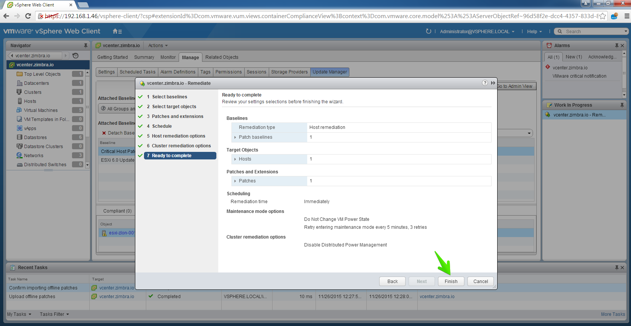Open the Administrator@VSPHERE.LOCAL user dropdown
The image size is (631, 326).
pyautogui.click(x=477, y=32)
